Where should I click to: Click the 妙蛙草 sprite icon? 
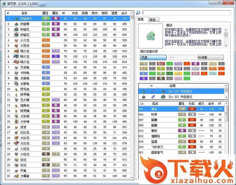click(16, 24)
